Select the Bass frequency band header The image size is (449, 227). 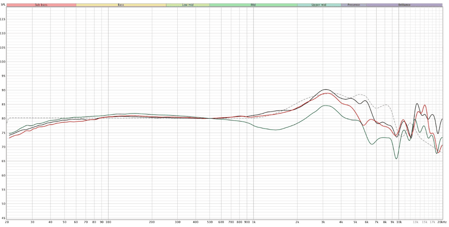pyautogui.click(x=121, y=5)
